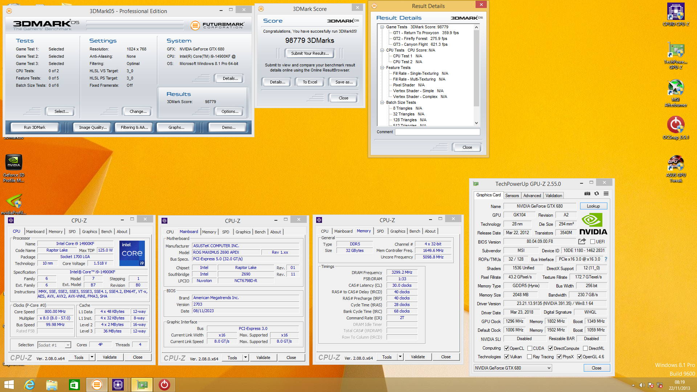Toggle the OpenCL checkbox in GPU-Z
Screen dimensions: 697x392
click(x=507, y=348)
